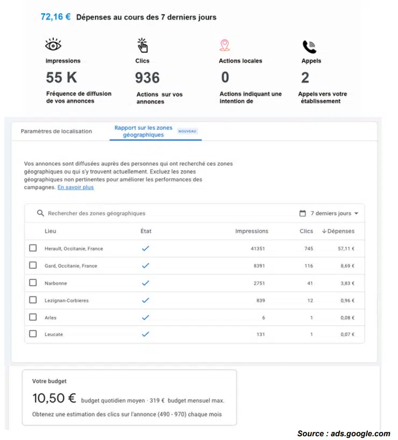Viewport: 398px width, 440px height.
Task: Tick the Leucate row checkbox
Action: [33, 334]
